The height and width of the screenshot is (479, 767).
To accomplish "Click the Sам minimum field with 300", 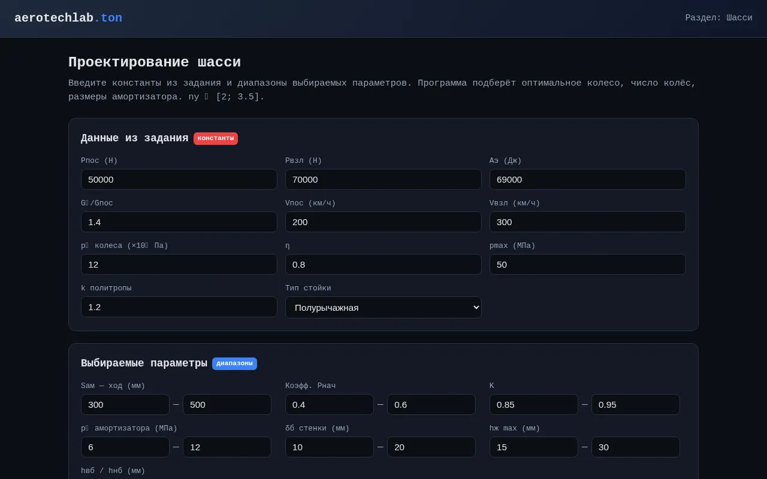I will click(125, 405).
